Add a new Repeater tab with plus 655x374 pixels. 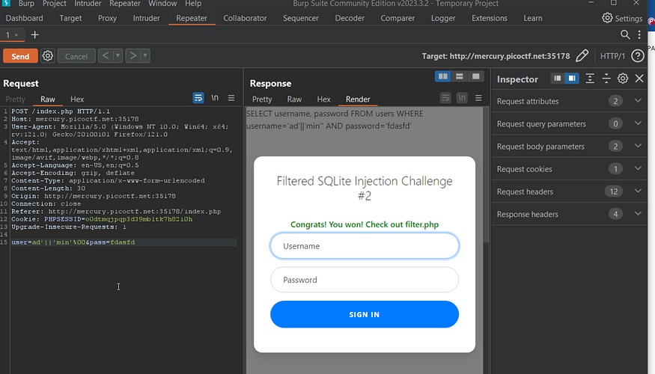click(x=34, y=34)
